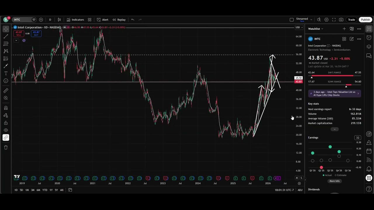The width and height of the screenshot is (374, 210).
Task: Open the watchlist advanced view table icon
Action: (x=352, y=29)
